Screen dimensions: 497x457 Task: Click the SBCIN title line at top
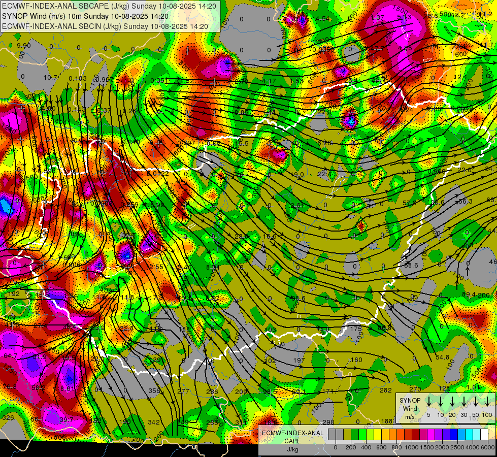[105, 26]
